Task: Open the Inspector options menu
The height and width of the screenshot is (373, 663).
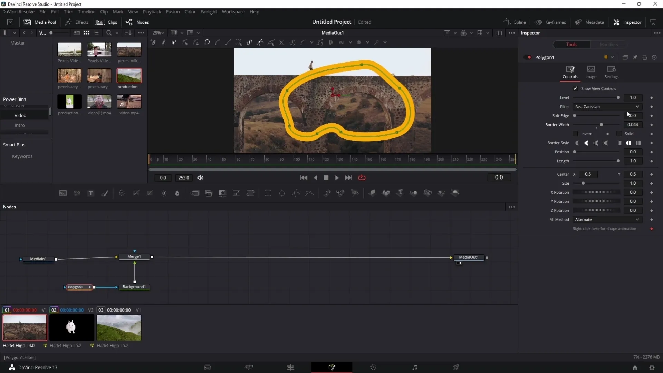Action: 657,33
